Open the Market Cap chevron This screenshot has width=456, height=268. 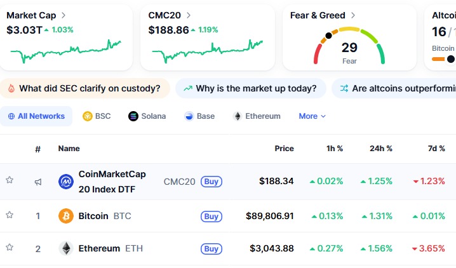pos(64,15)
